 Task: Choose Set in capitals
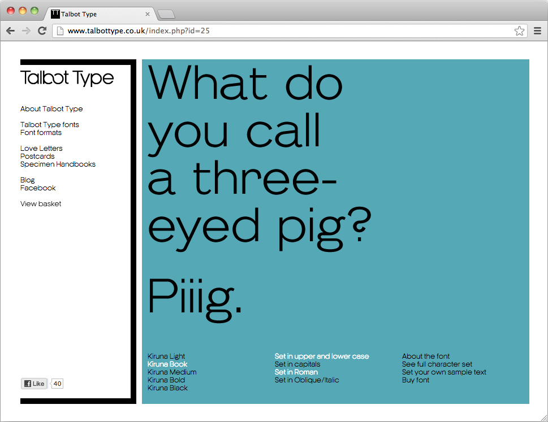(x=297, y=364)
